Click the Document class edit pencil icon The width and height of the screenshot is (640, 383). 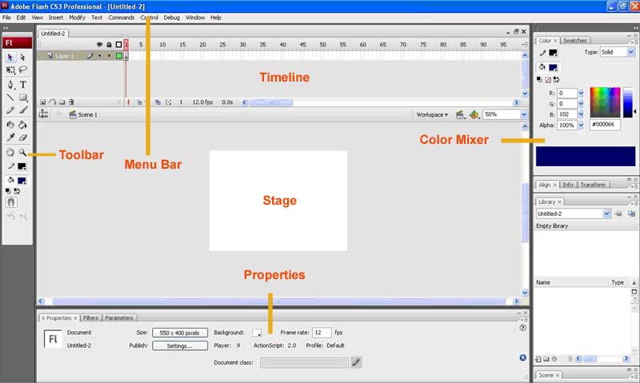356,362
